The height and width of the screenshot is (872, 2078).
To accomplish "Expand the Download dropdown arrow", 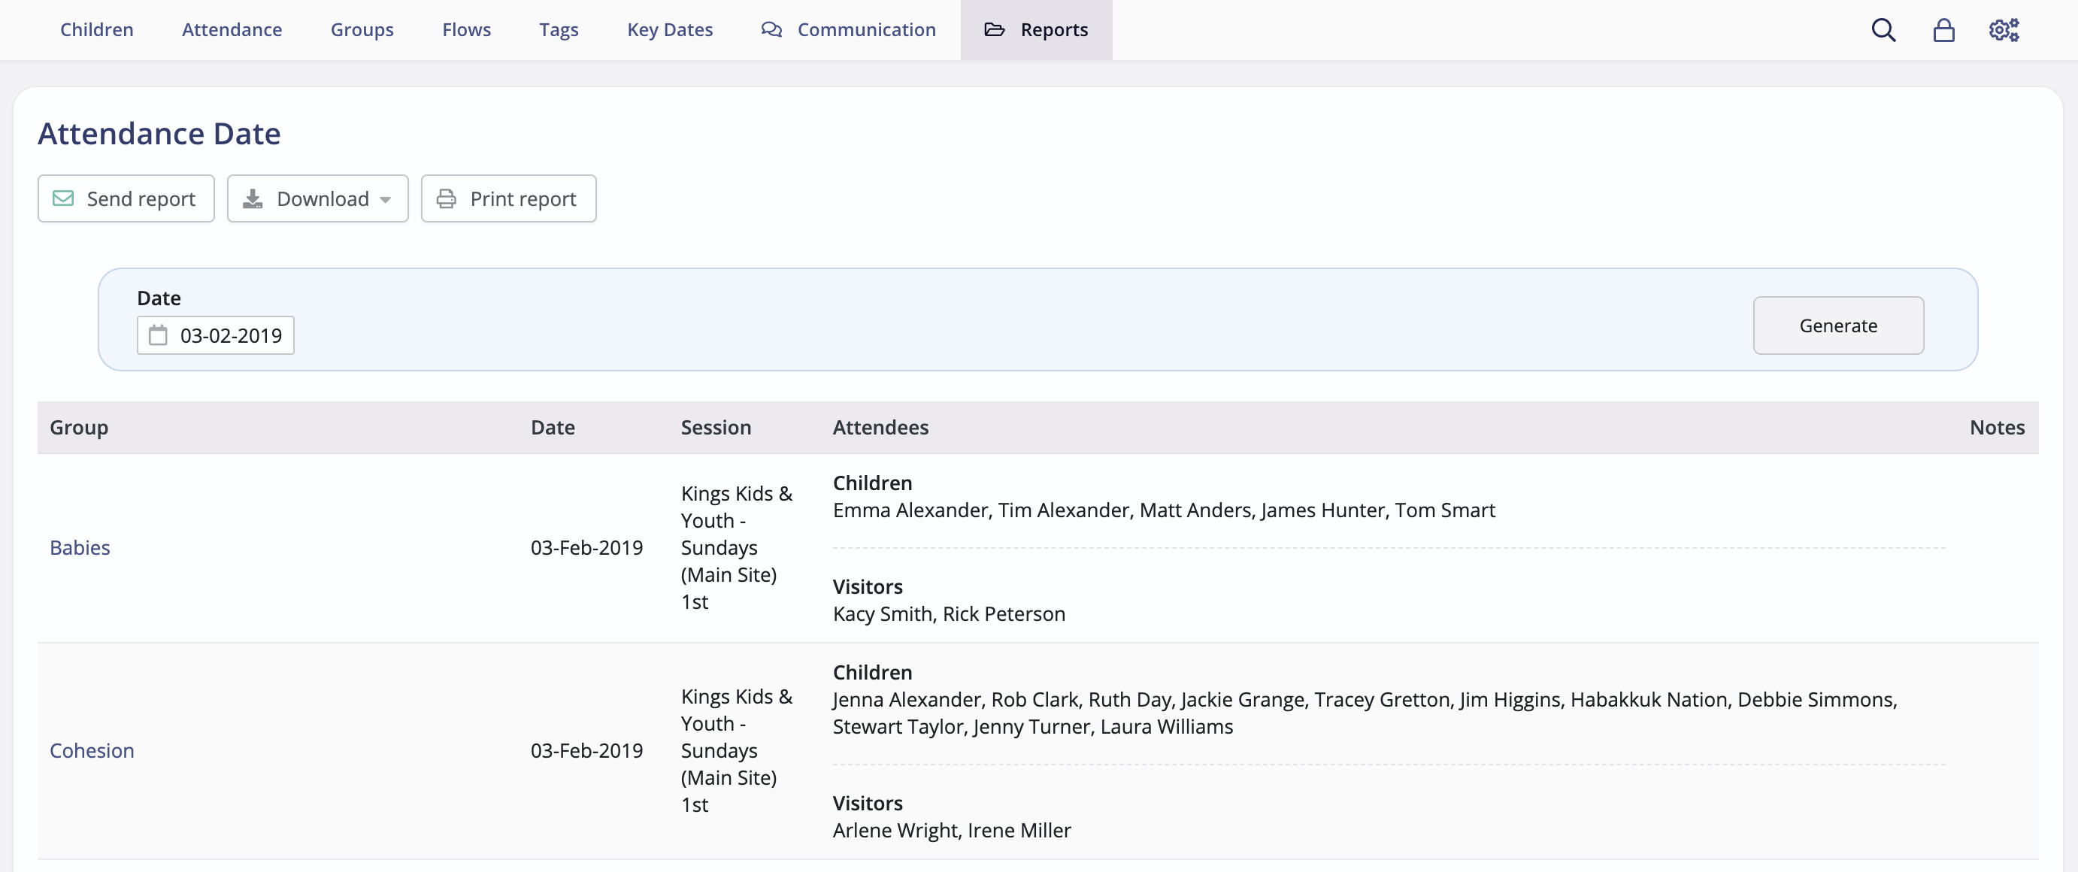I will pos(386,199).
